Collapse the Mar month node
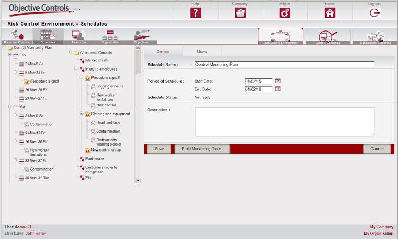This screenshot has width=398, height=239. tap(10, 106)
